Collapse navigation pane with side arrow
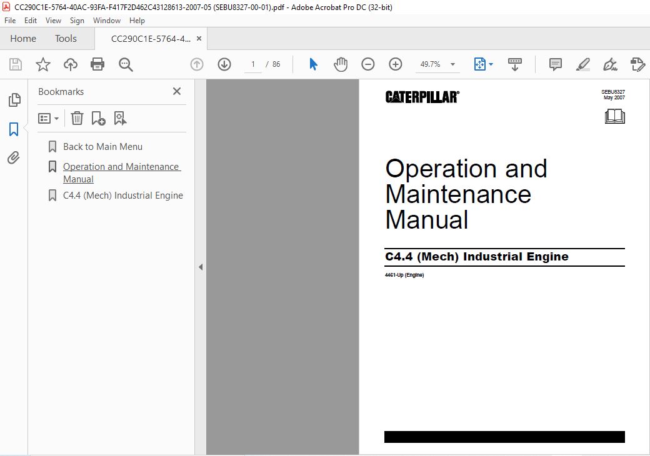650x456 pixels. pos(201,267)
